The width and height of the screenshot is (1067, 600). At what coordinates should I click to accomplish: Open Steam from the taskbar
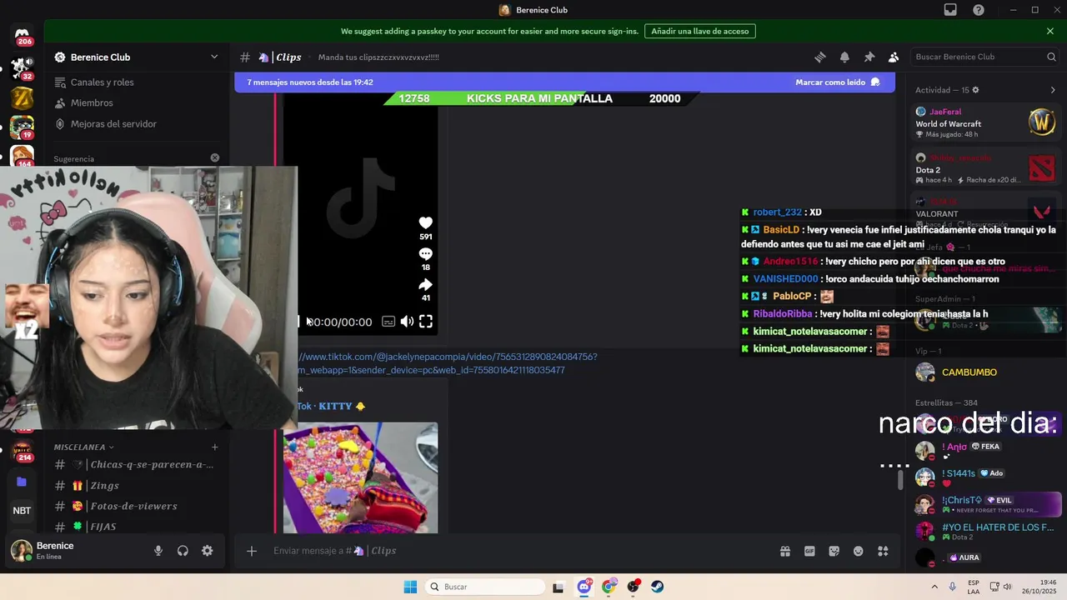(658, 587)
